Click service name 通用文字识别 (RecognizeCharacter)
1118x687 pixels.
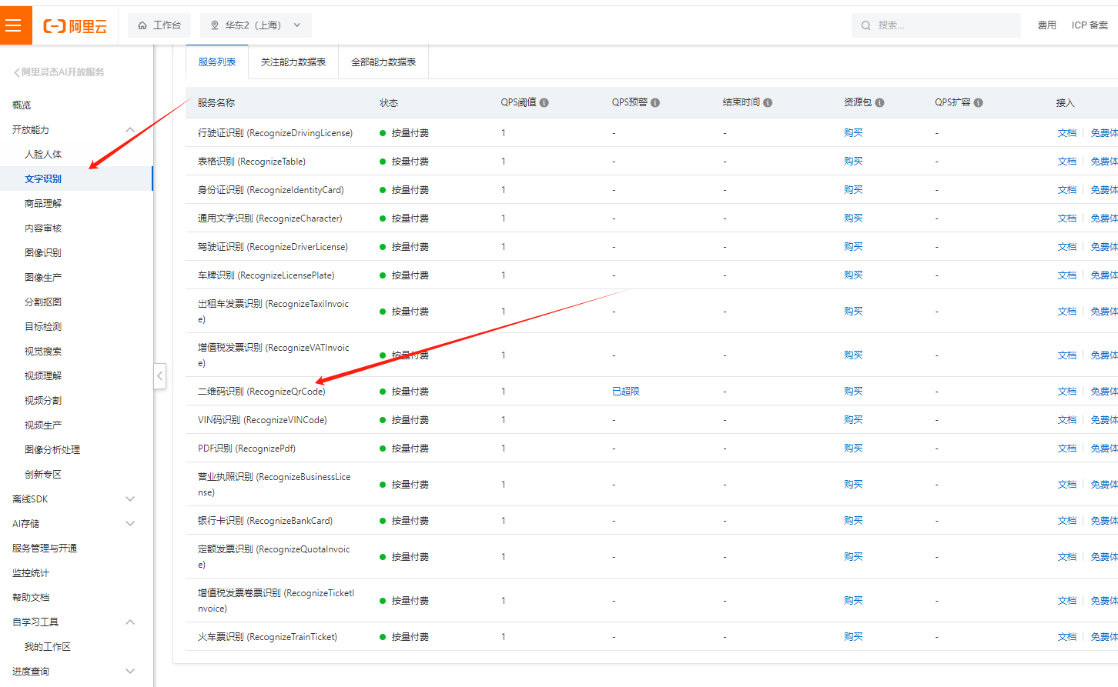270,218
